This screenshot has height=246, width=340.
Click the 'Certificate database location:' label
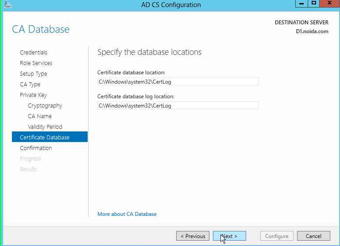coord(131,73)
